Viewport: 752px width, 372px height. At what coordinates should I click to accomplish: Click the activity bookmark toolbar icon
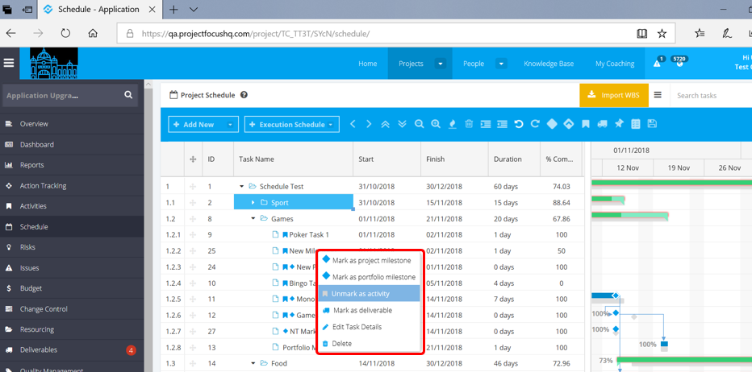point(586,124)
